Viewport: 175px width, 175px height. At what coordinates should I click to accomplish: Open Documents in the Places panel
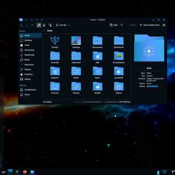pyautogui.click(x=30, y=50)
